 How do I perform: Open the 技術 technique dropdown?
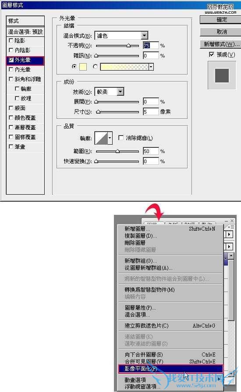[120, 92]
